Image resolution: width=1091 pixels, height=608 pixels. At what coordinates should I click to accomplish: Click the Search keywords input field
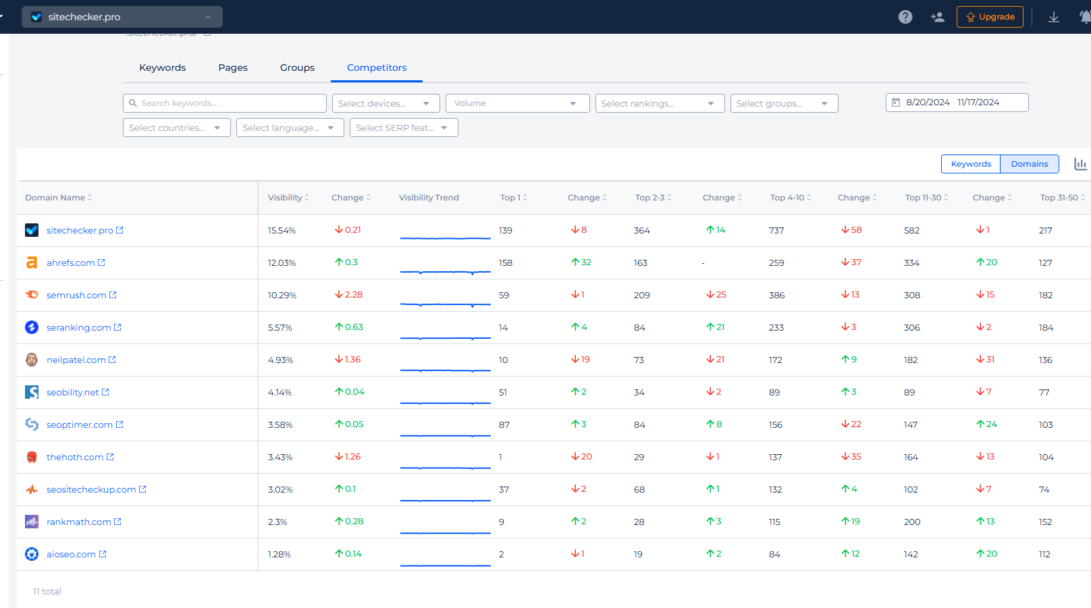click(x=225, y=103)
